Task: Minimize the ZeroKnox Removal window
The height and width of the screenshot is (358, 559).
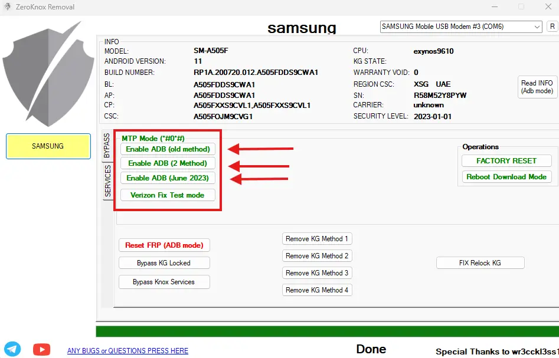Action: pyautogui.click(x=495, y=6)
